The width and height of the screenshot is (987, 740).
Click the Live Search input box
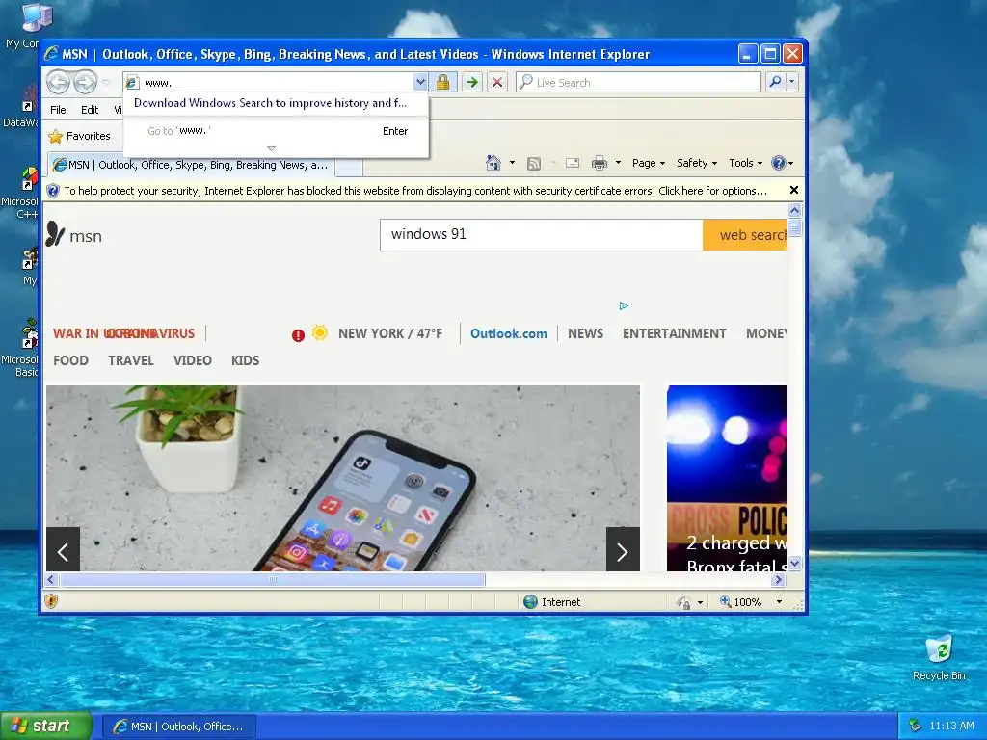639,83
